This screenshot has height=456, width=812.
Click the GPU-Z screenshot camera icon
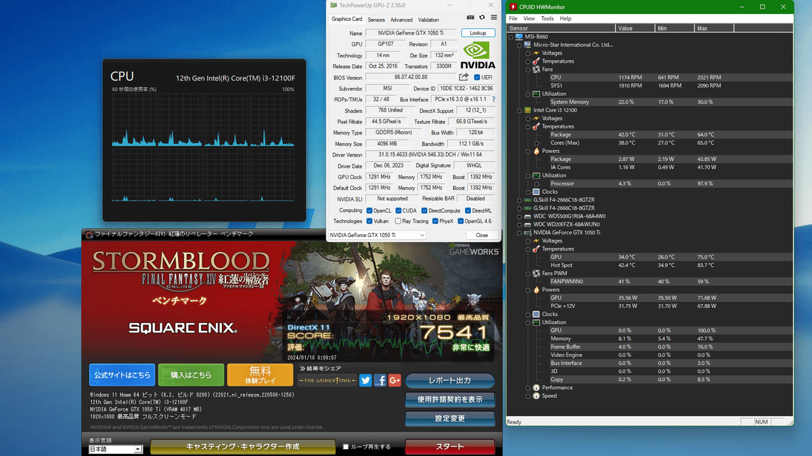click(470, 18)
